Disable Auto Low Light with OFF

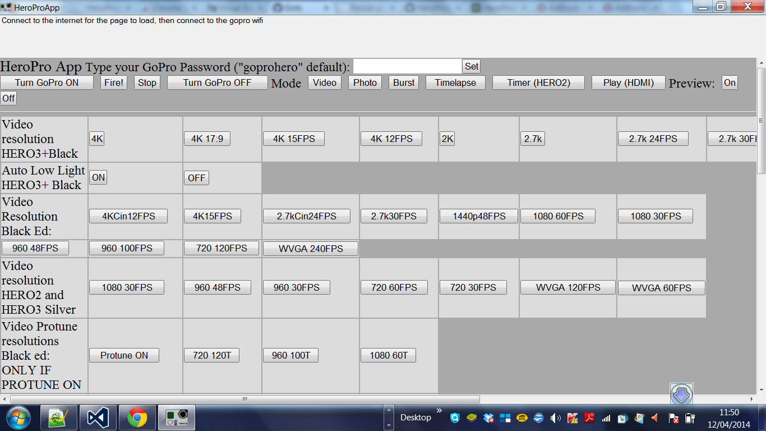point(197,178)
